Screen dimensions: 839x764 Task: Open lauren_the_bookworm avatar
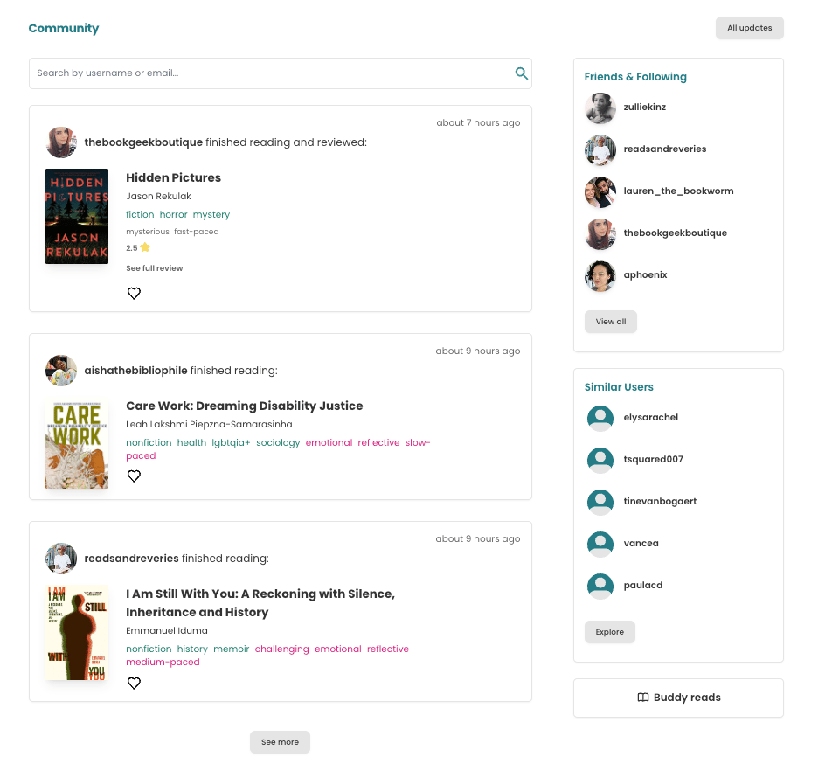coord(600,191)
